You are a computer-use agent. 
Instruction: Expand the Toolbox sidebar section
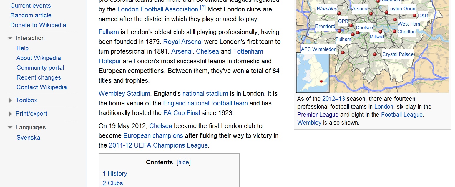coord(10,100)
